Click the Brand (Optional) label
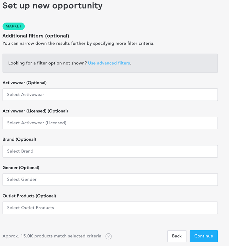Screen dimensions: 229x246 (x=19, y=139)
